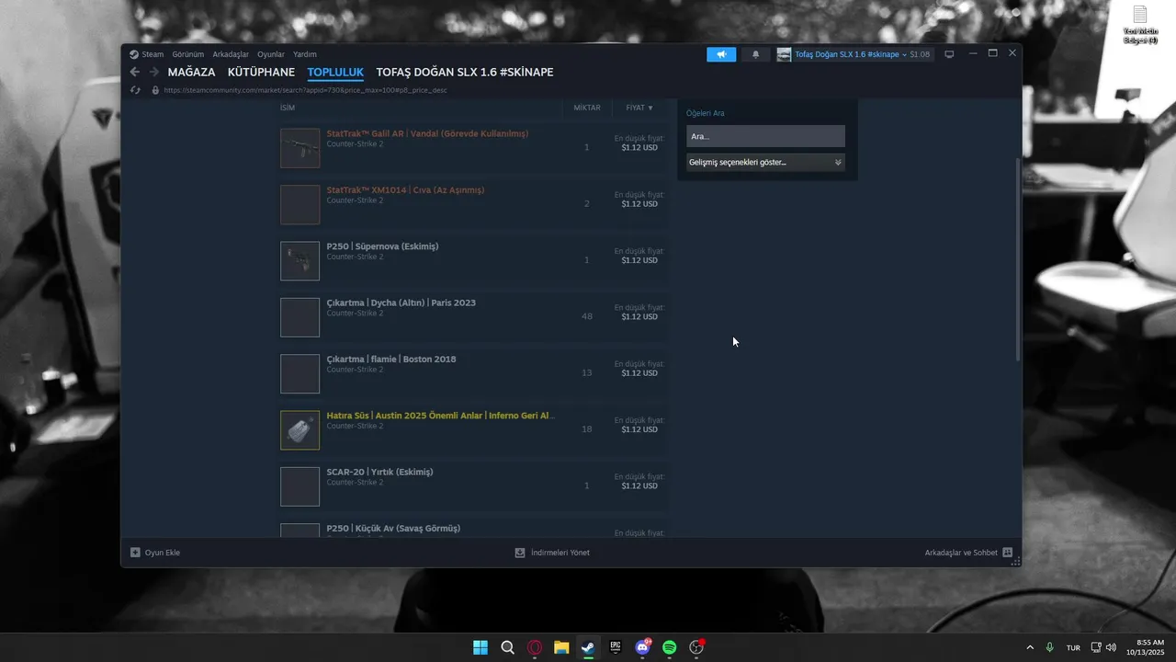Open the Oyunlar menu
The height and width of the screenshot is (662, 1176).
point(271,54)
